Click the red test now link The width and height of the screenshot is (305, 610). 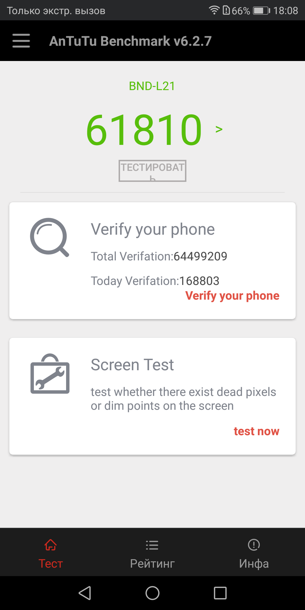256,431
